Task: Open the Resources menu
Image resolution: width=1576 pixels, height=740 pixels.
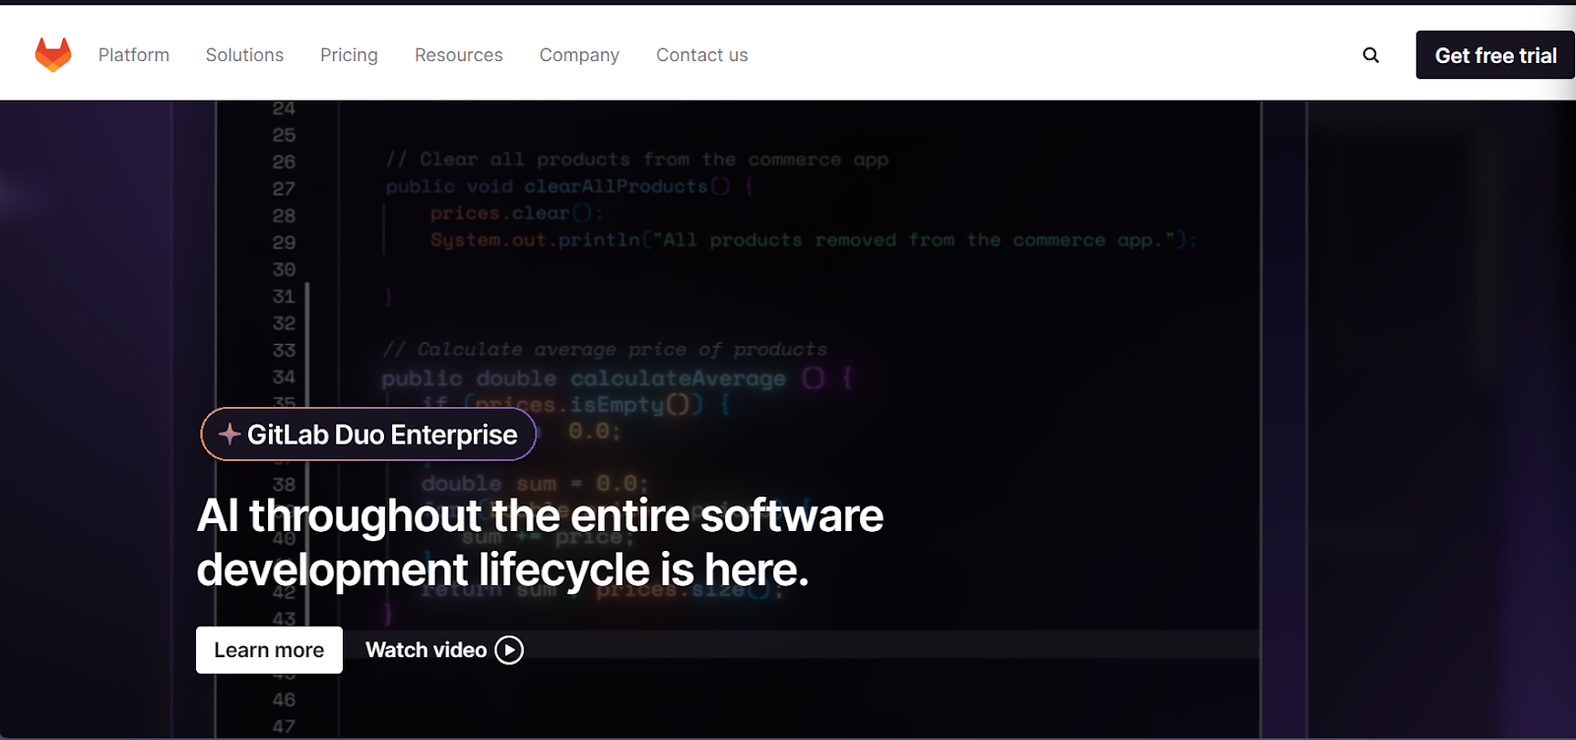Action: pyautogui.click(x=459, y=55)
